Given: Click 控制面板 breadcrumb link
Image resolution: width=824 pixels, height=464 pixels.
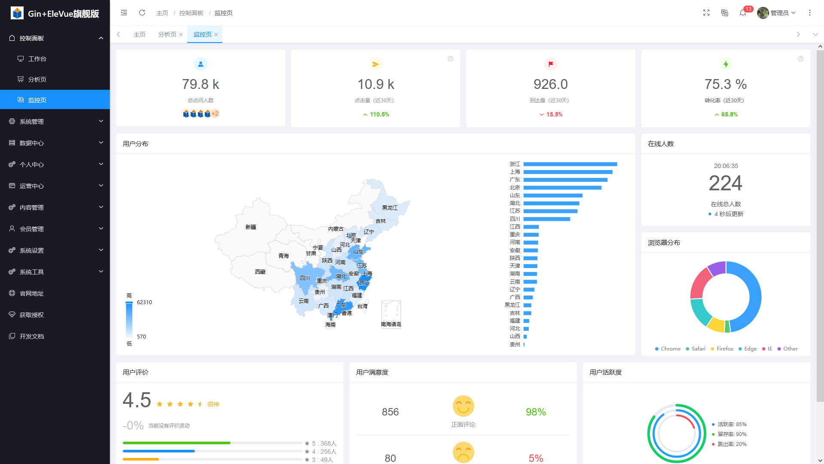Looking at the screenshot, I should coord(191,13).
